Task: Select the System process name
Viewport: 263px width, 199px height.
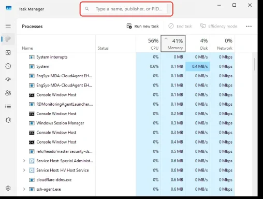Action: pyautogui.click(x=43, y=66)
